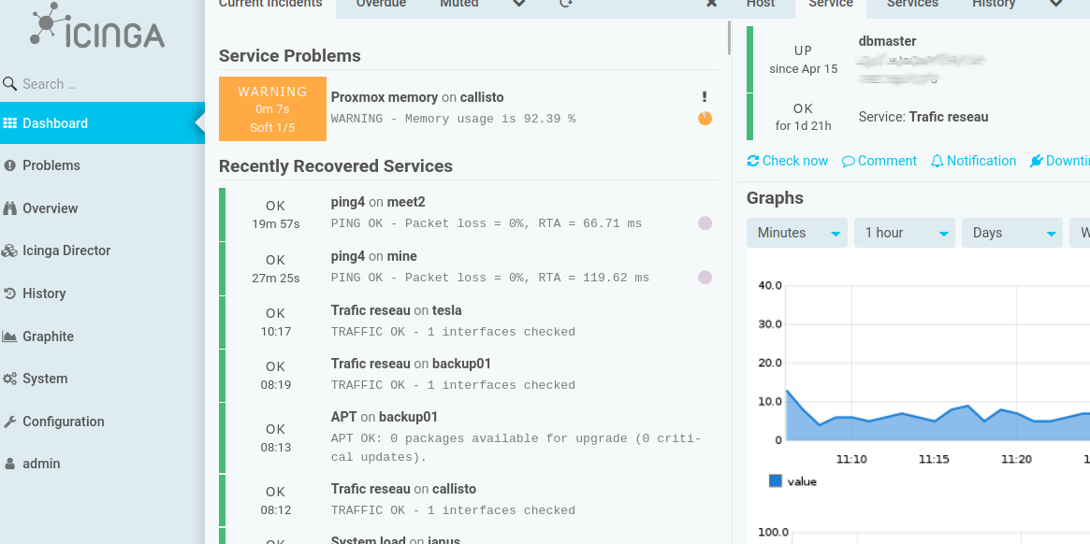Click the gears icon for System
The width and height of the screenshot is (1090, 544).
click(9, 379)
